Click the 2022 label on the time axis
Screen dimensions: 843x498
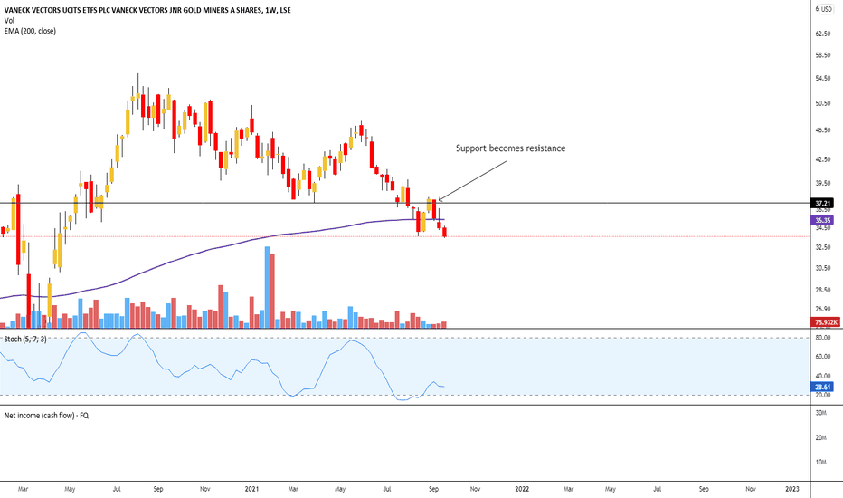(522, 489)
